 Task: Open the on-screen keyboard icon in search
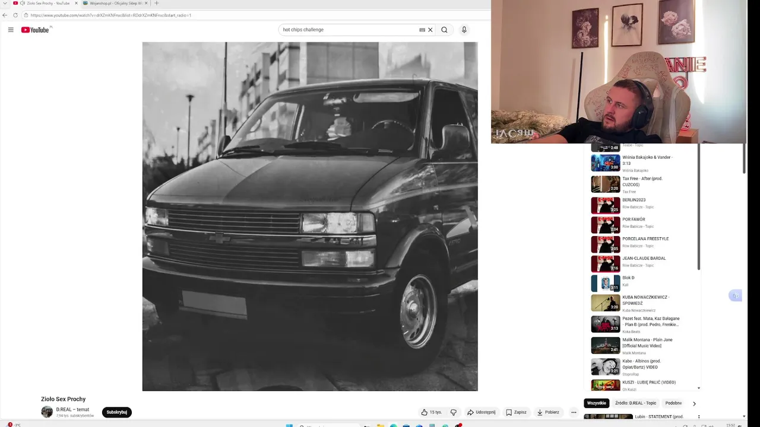pos(422,30)
